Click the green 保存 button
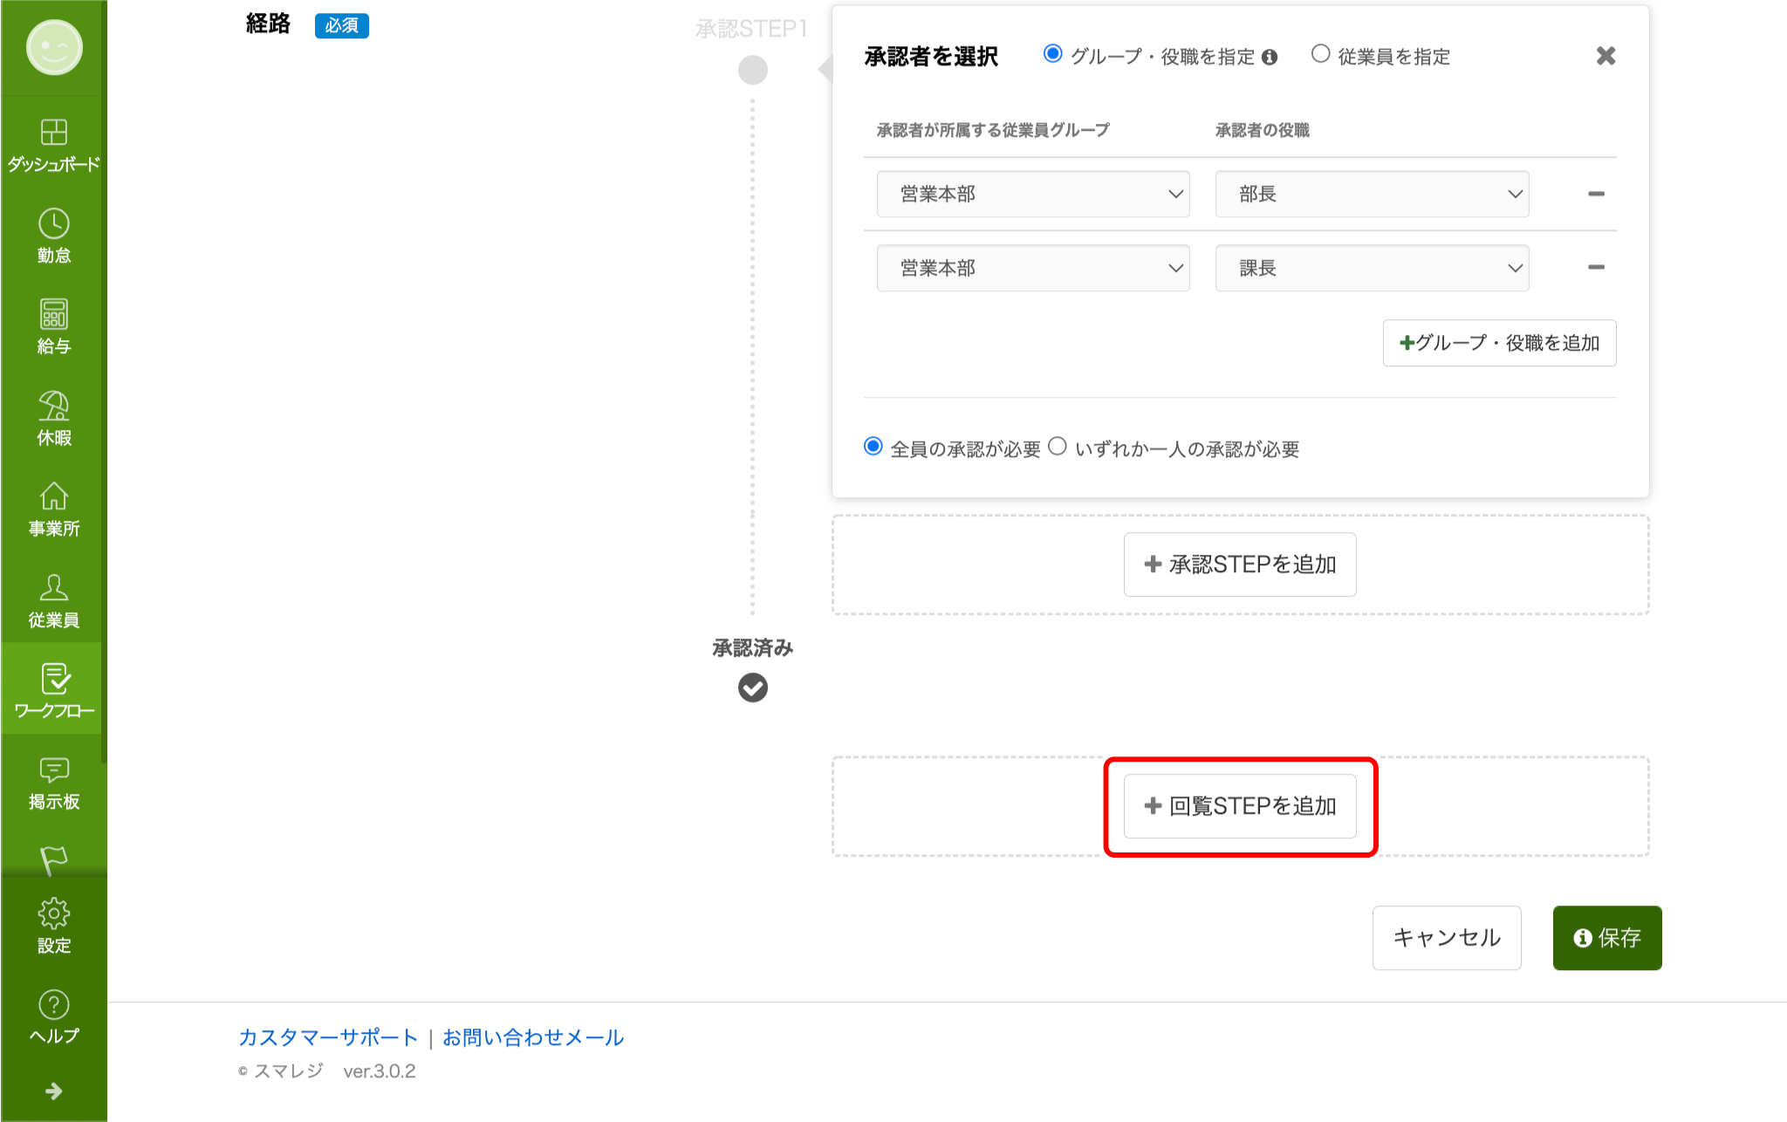 pyautogui.click(x=1607, y=938)
